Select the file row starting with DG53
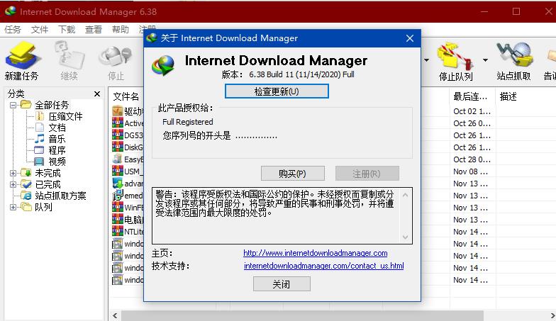Image resolution: width=556 pixels, height=321 pixels. point(128,135)
